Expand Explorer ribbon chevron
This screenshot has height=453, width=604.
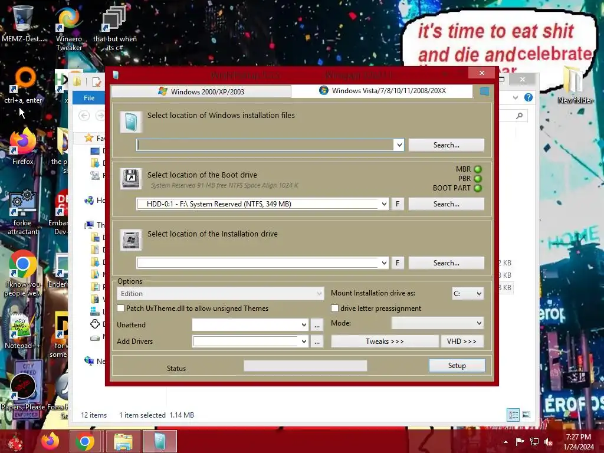(x=516, y=98)
